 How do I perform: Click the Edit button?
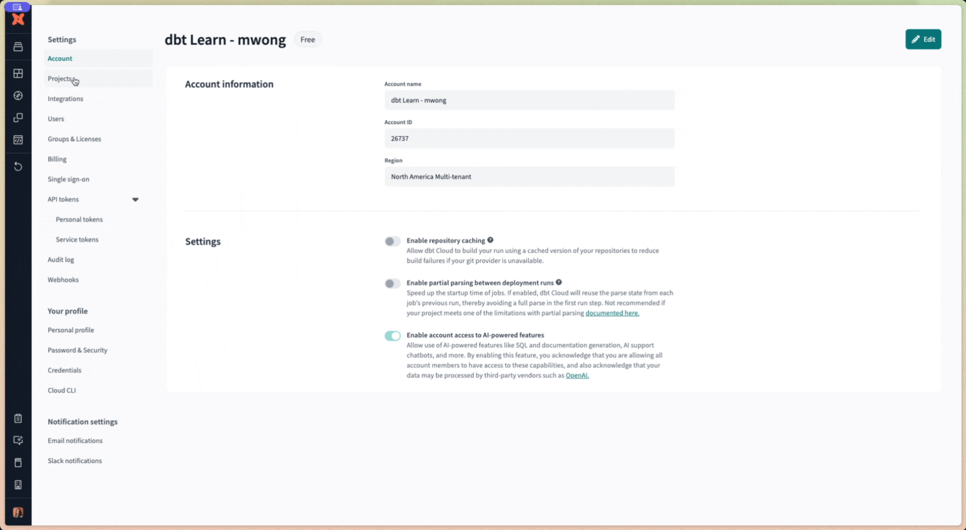click(x=923, y=39)
